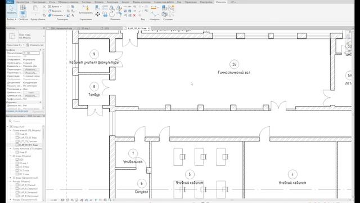Open the Type Properties ribbon icon
The image size is (360, 203).
tap(22, 7)
